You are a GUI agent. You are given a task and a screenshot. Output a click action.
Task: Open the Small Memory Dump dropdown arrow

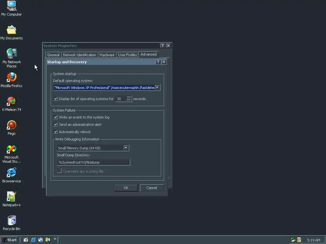click(x=126, y=148)
